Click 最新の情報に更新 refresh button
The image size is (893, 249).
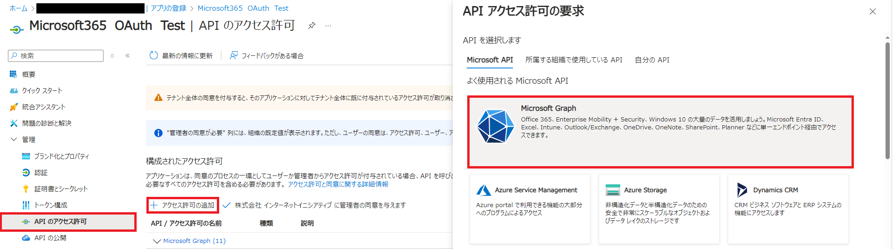tap(181, 56)
